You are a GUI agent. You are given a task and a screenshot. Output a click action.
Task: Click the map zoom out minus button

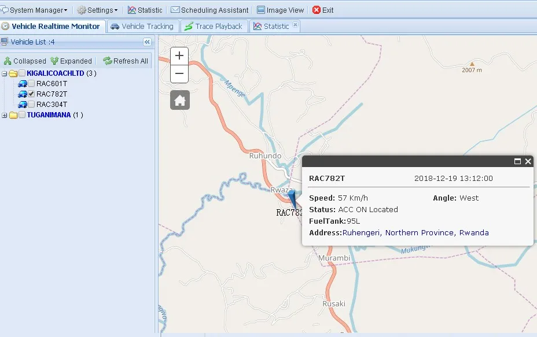point(179,73)
